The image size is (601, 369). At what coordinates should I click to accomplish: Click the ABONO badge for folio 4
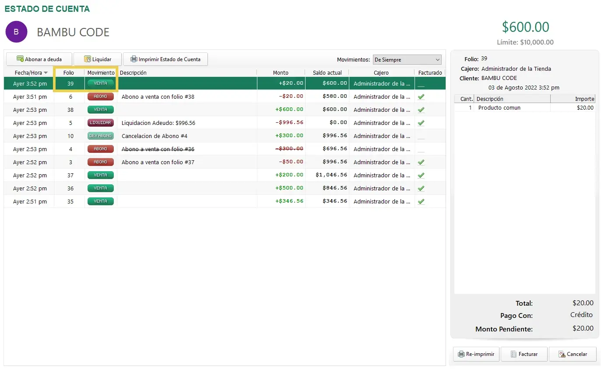101,149
